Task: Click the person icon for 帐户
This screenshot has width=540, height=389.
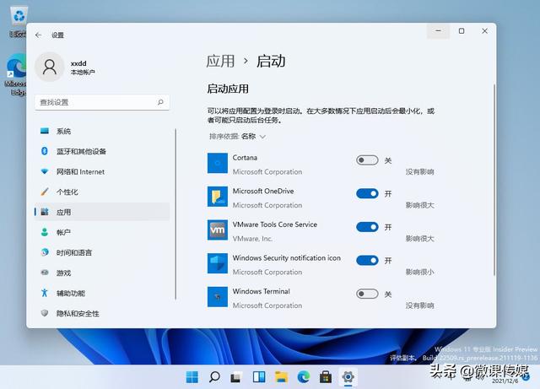Action: (x=45, y=232)
